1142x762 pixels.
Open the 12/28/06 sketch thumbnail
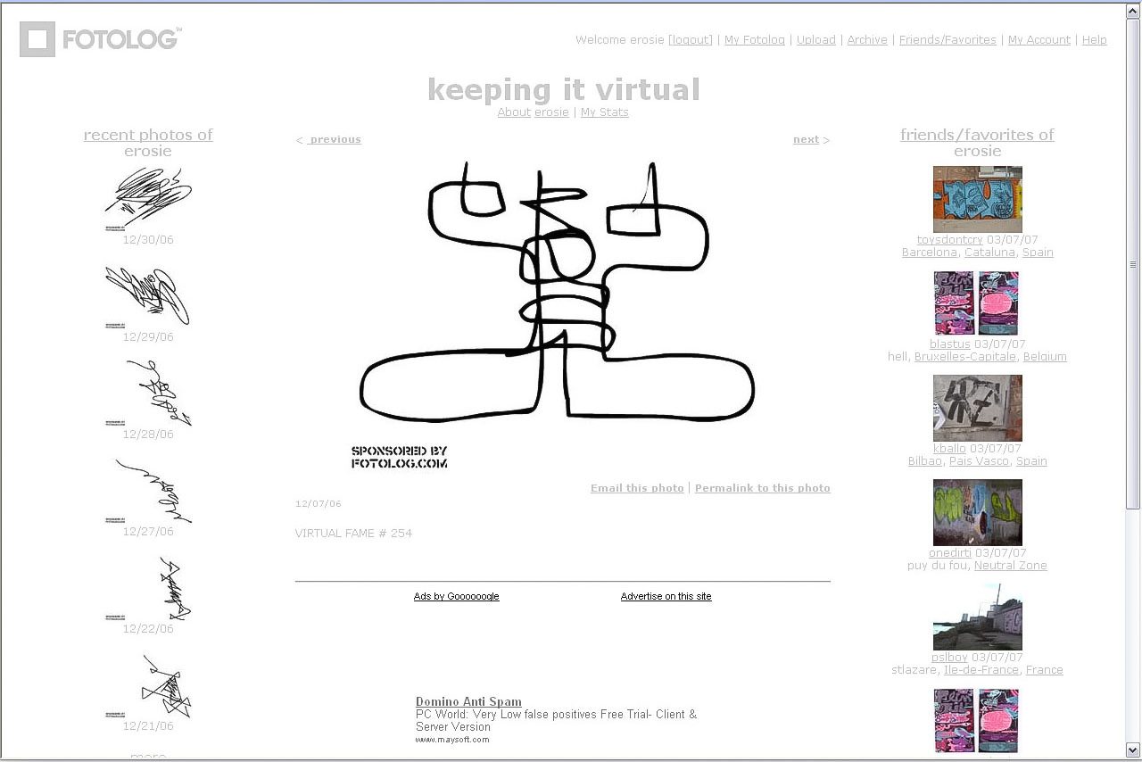[148, 393]
